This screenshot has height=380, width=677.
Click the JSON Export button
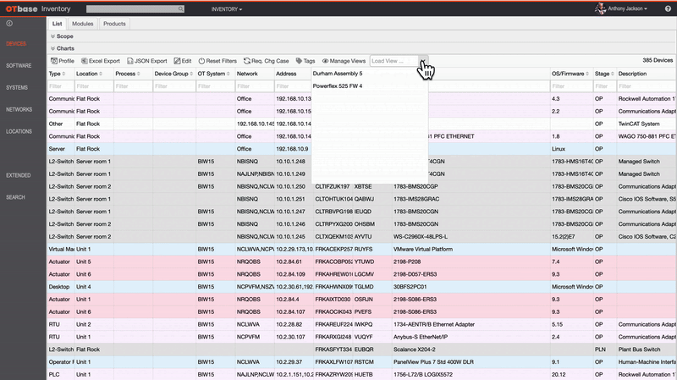[146, 61]
